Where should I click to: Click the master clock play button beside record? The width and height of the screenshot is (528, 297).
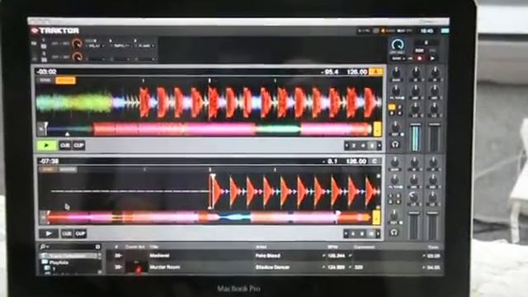tap(432, 58)
